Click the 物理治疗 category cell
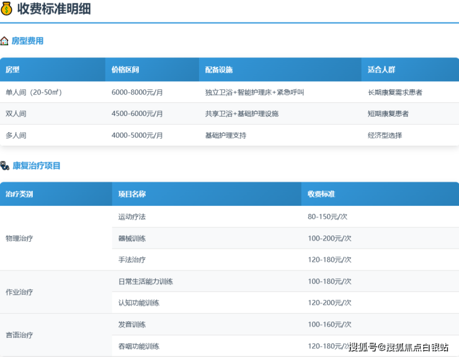459x357 pixels. (x=19, y=238)
